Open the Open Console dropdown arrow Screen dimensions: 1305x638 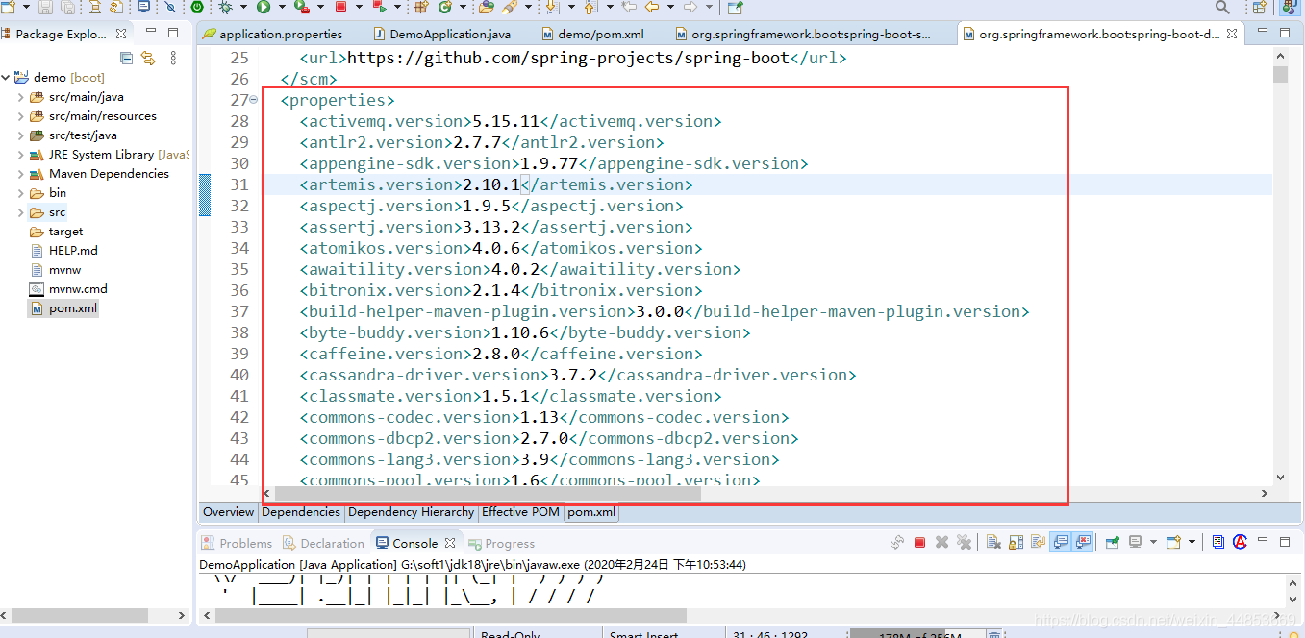point(1192,542)
